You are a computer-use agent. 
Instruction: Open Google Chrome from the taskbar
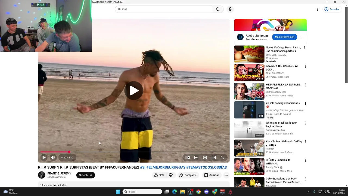pyautogui.click(x=198, y=192)
